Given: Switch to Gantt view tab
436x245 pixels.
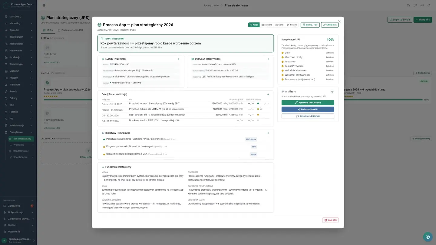Looking at the screenshot, I should click(x=279, y=25).
